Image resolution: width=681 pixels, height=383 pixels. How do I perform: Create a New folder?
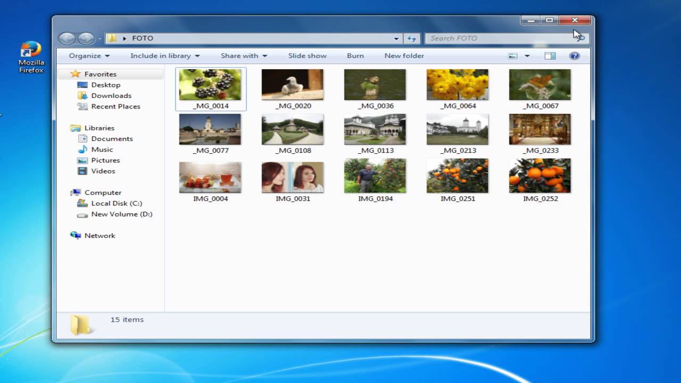(x=404, y=55)
